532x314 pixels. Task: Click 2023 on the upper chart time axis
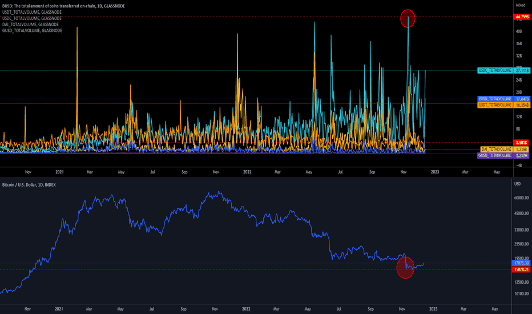coord(435,172)
